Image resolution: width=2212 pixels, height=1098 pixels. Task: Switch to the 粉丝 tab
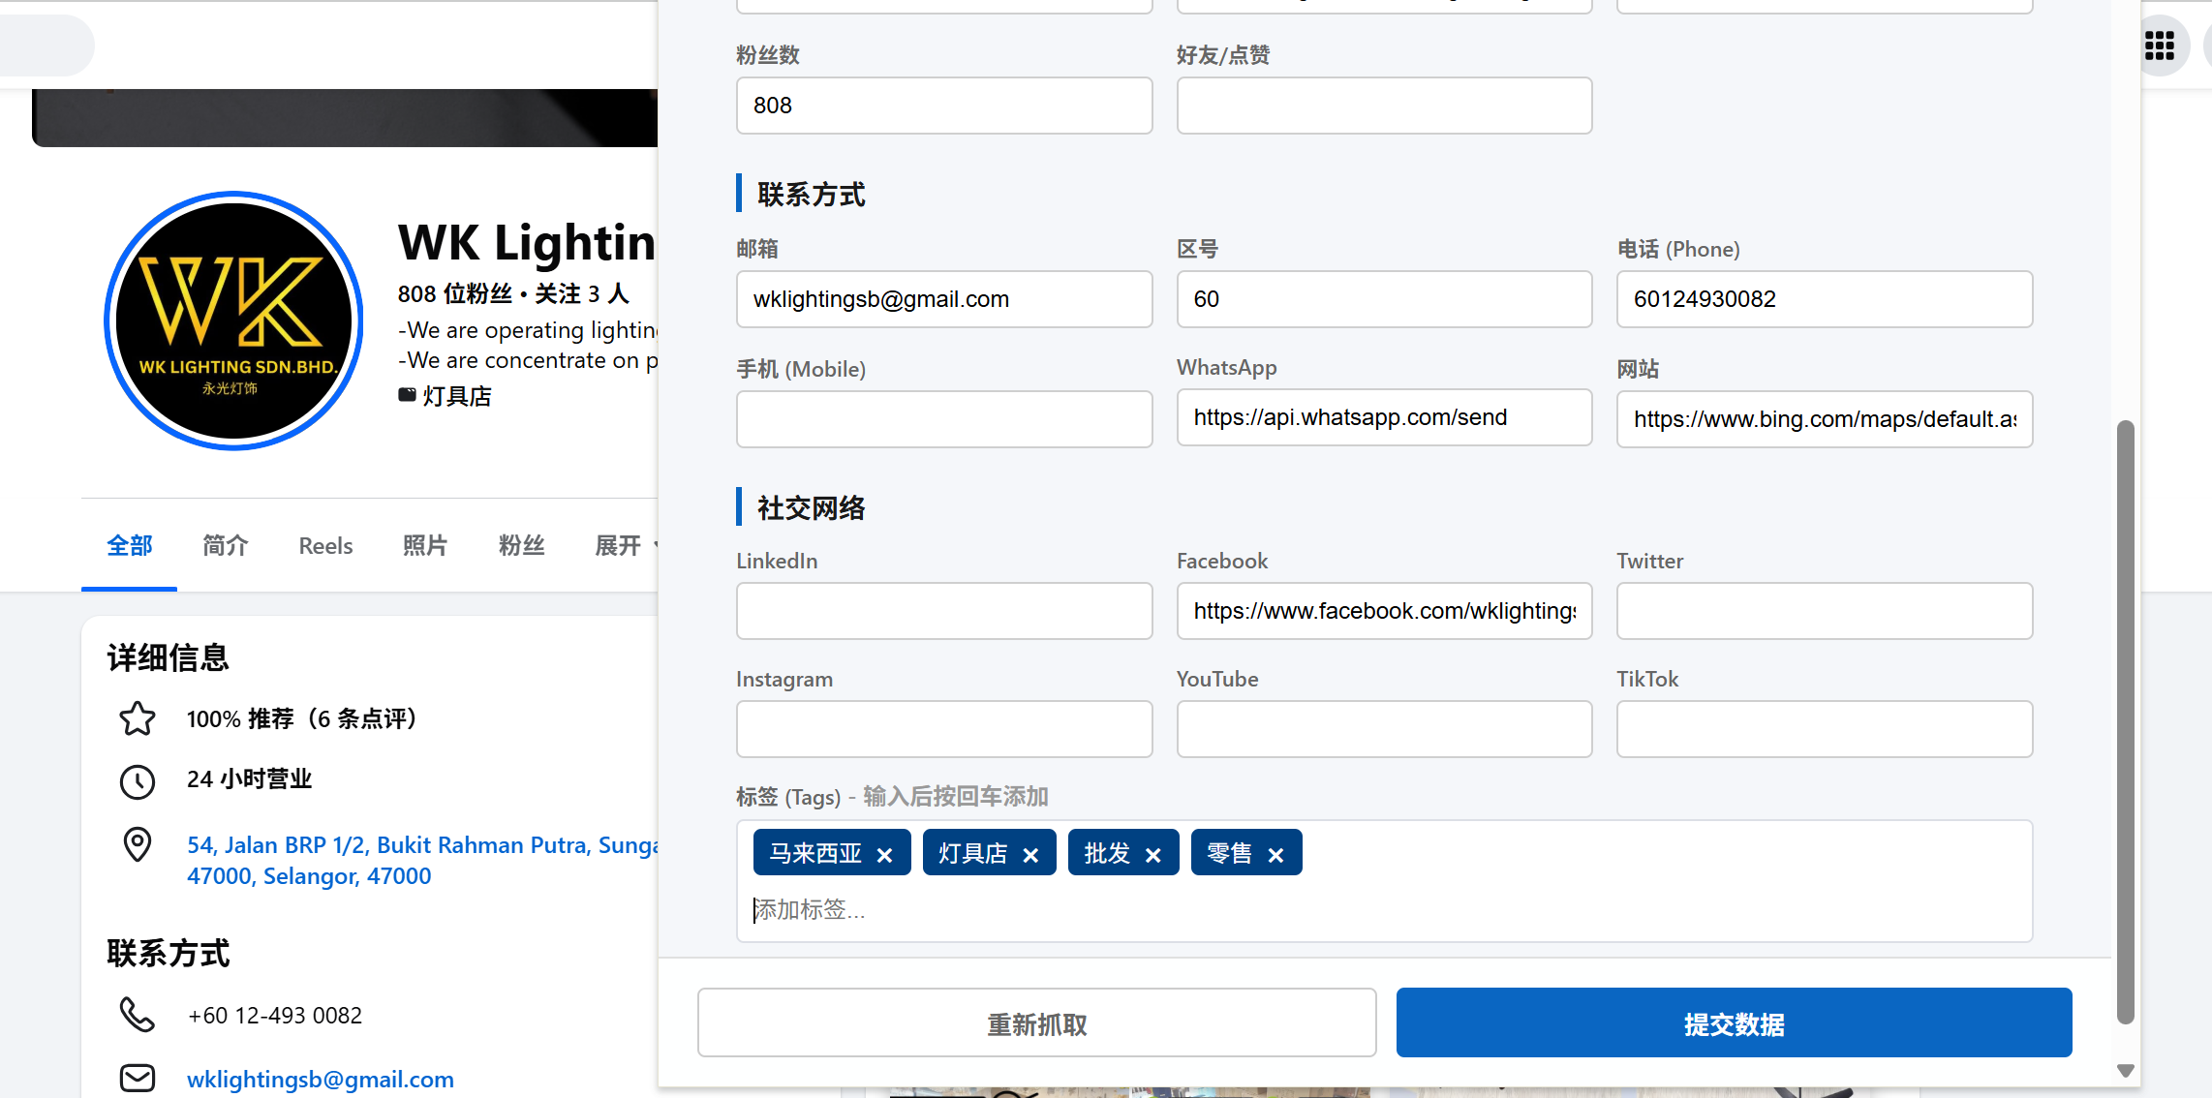coord(522,545)
